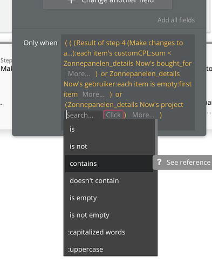Choose ':uppercase' modifier option

pos(109,249)
